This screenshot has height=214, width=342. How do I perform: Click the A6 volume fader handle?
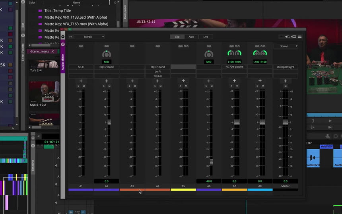click(x=211, y=162)
